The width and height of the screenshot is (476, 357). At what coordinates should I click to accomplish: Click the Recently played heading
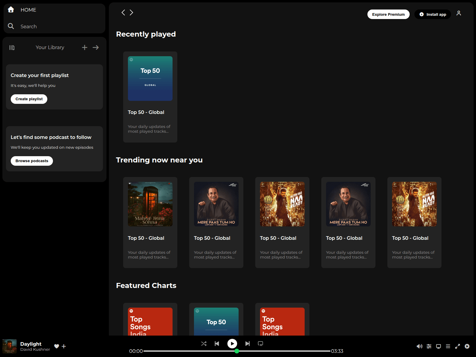[x=146, y=34]
